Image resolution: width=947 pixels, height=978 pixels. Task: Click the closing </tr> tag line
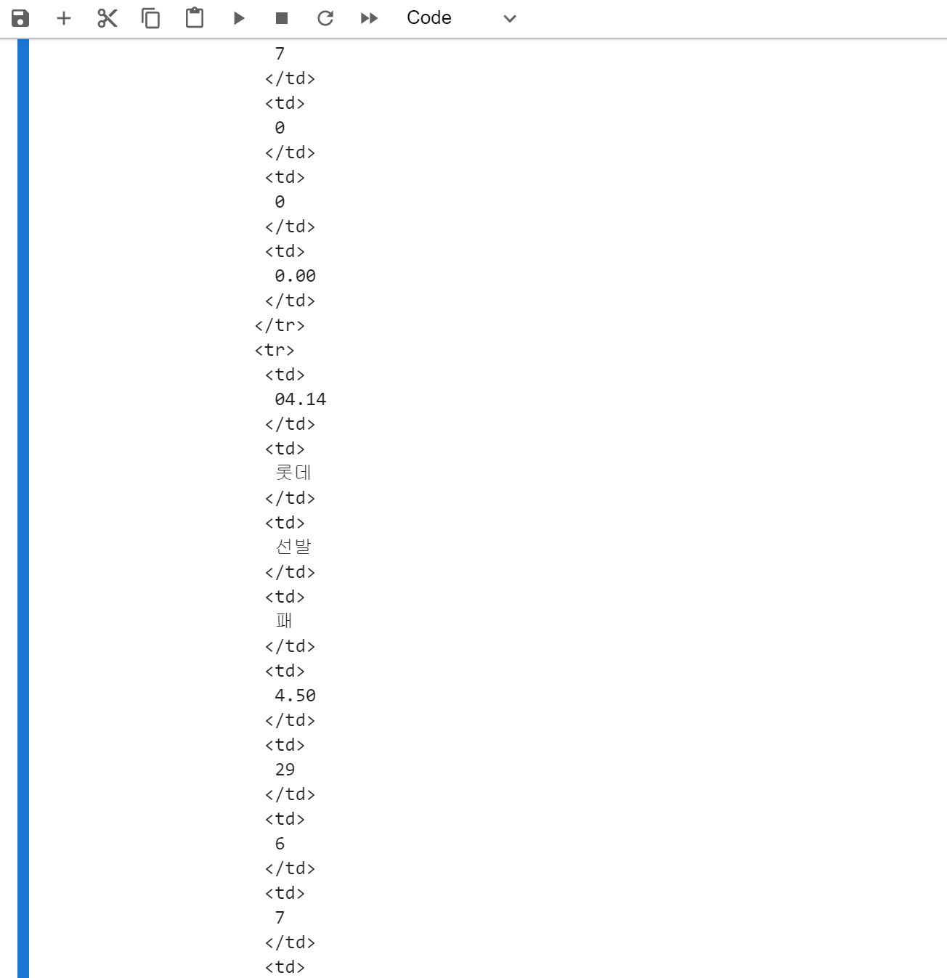pyautogui.click(x=280, y=325)
